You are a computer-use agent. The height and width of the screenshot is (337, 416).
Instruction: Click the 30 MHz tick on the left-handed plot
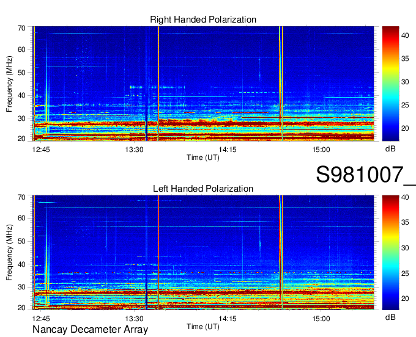coord(21,287)
